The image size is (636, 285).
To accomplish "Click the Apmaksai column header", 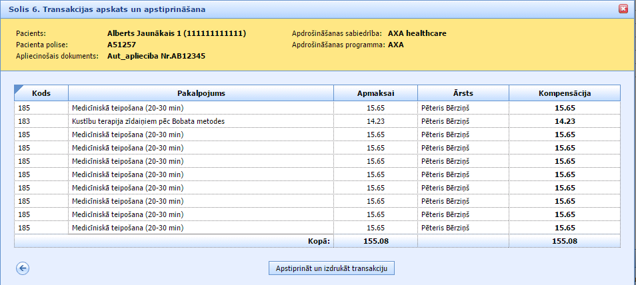I will [375, 93].
